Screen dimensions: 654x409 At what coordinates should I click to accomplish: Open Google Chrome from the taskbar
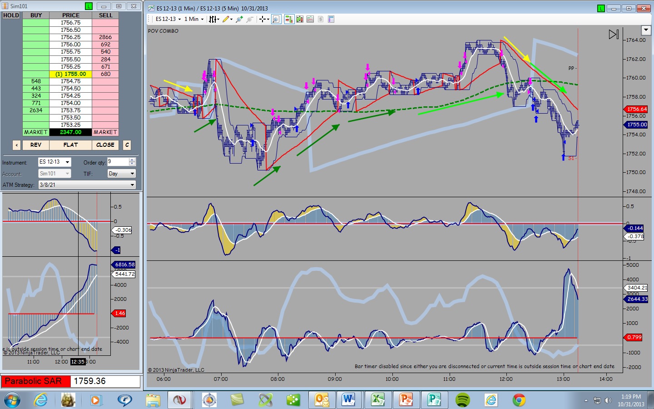519,400
